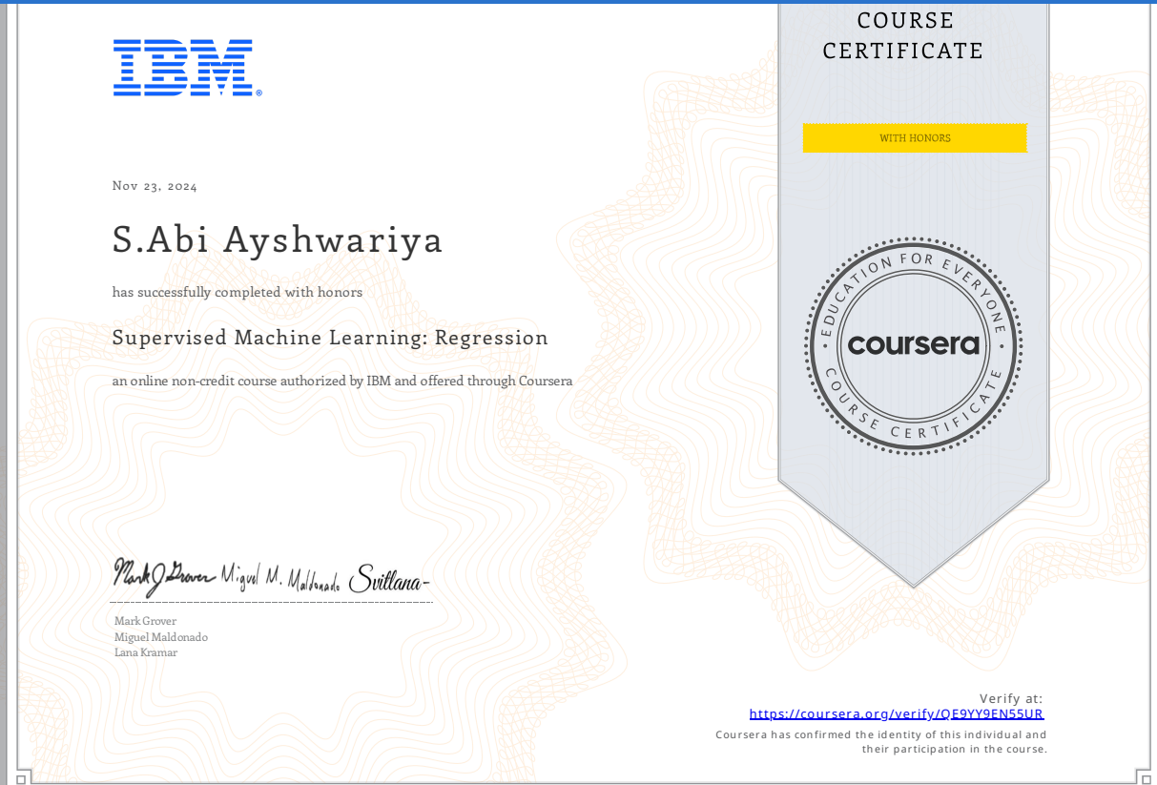Click the Coursera circular seal

click(913, 344)
